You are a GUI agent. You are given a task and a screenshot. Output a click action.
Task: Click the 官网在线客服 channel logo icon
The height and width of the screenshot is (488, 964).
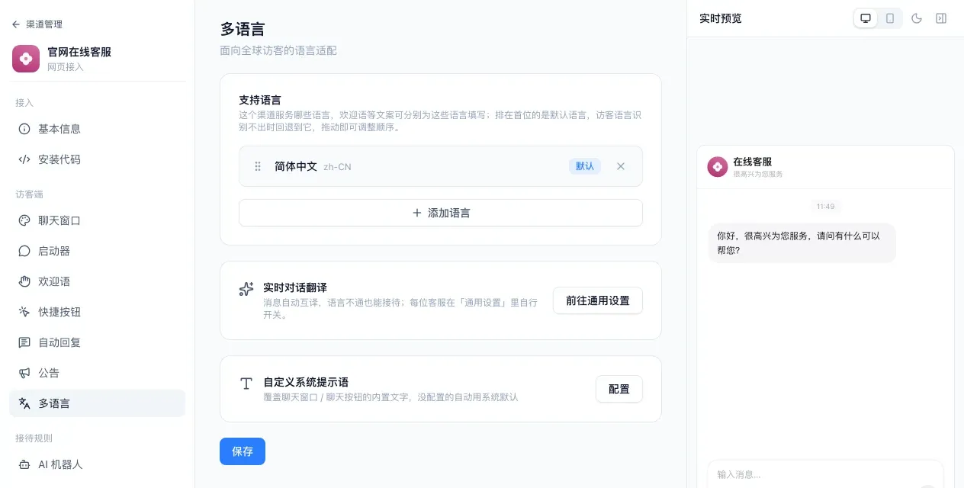coord(26,59)
